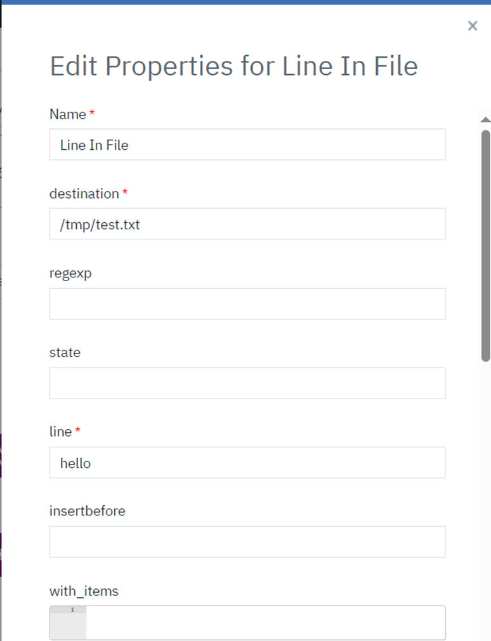Click line number 1 in editor gutter

click(72, 610)
